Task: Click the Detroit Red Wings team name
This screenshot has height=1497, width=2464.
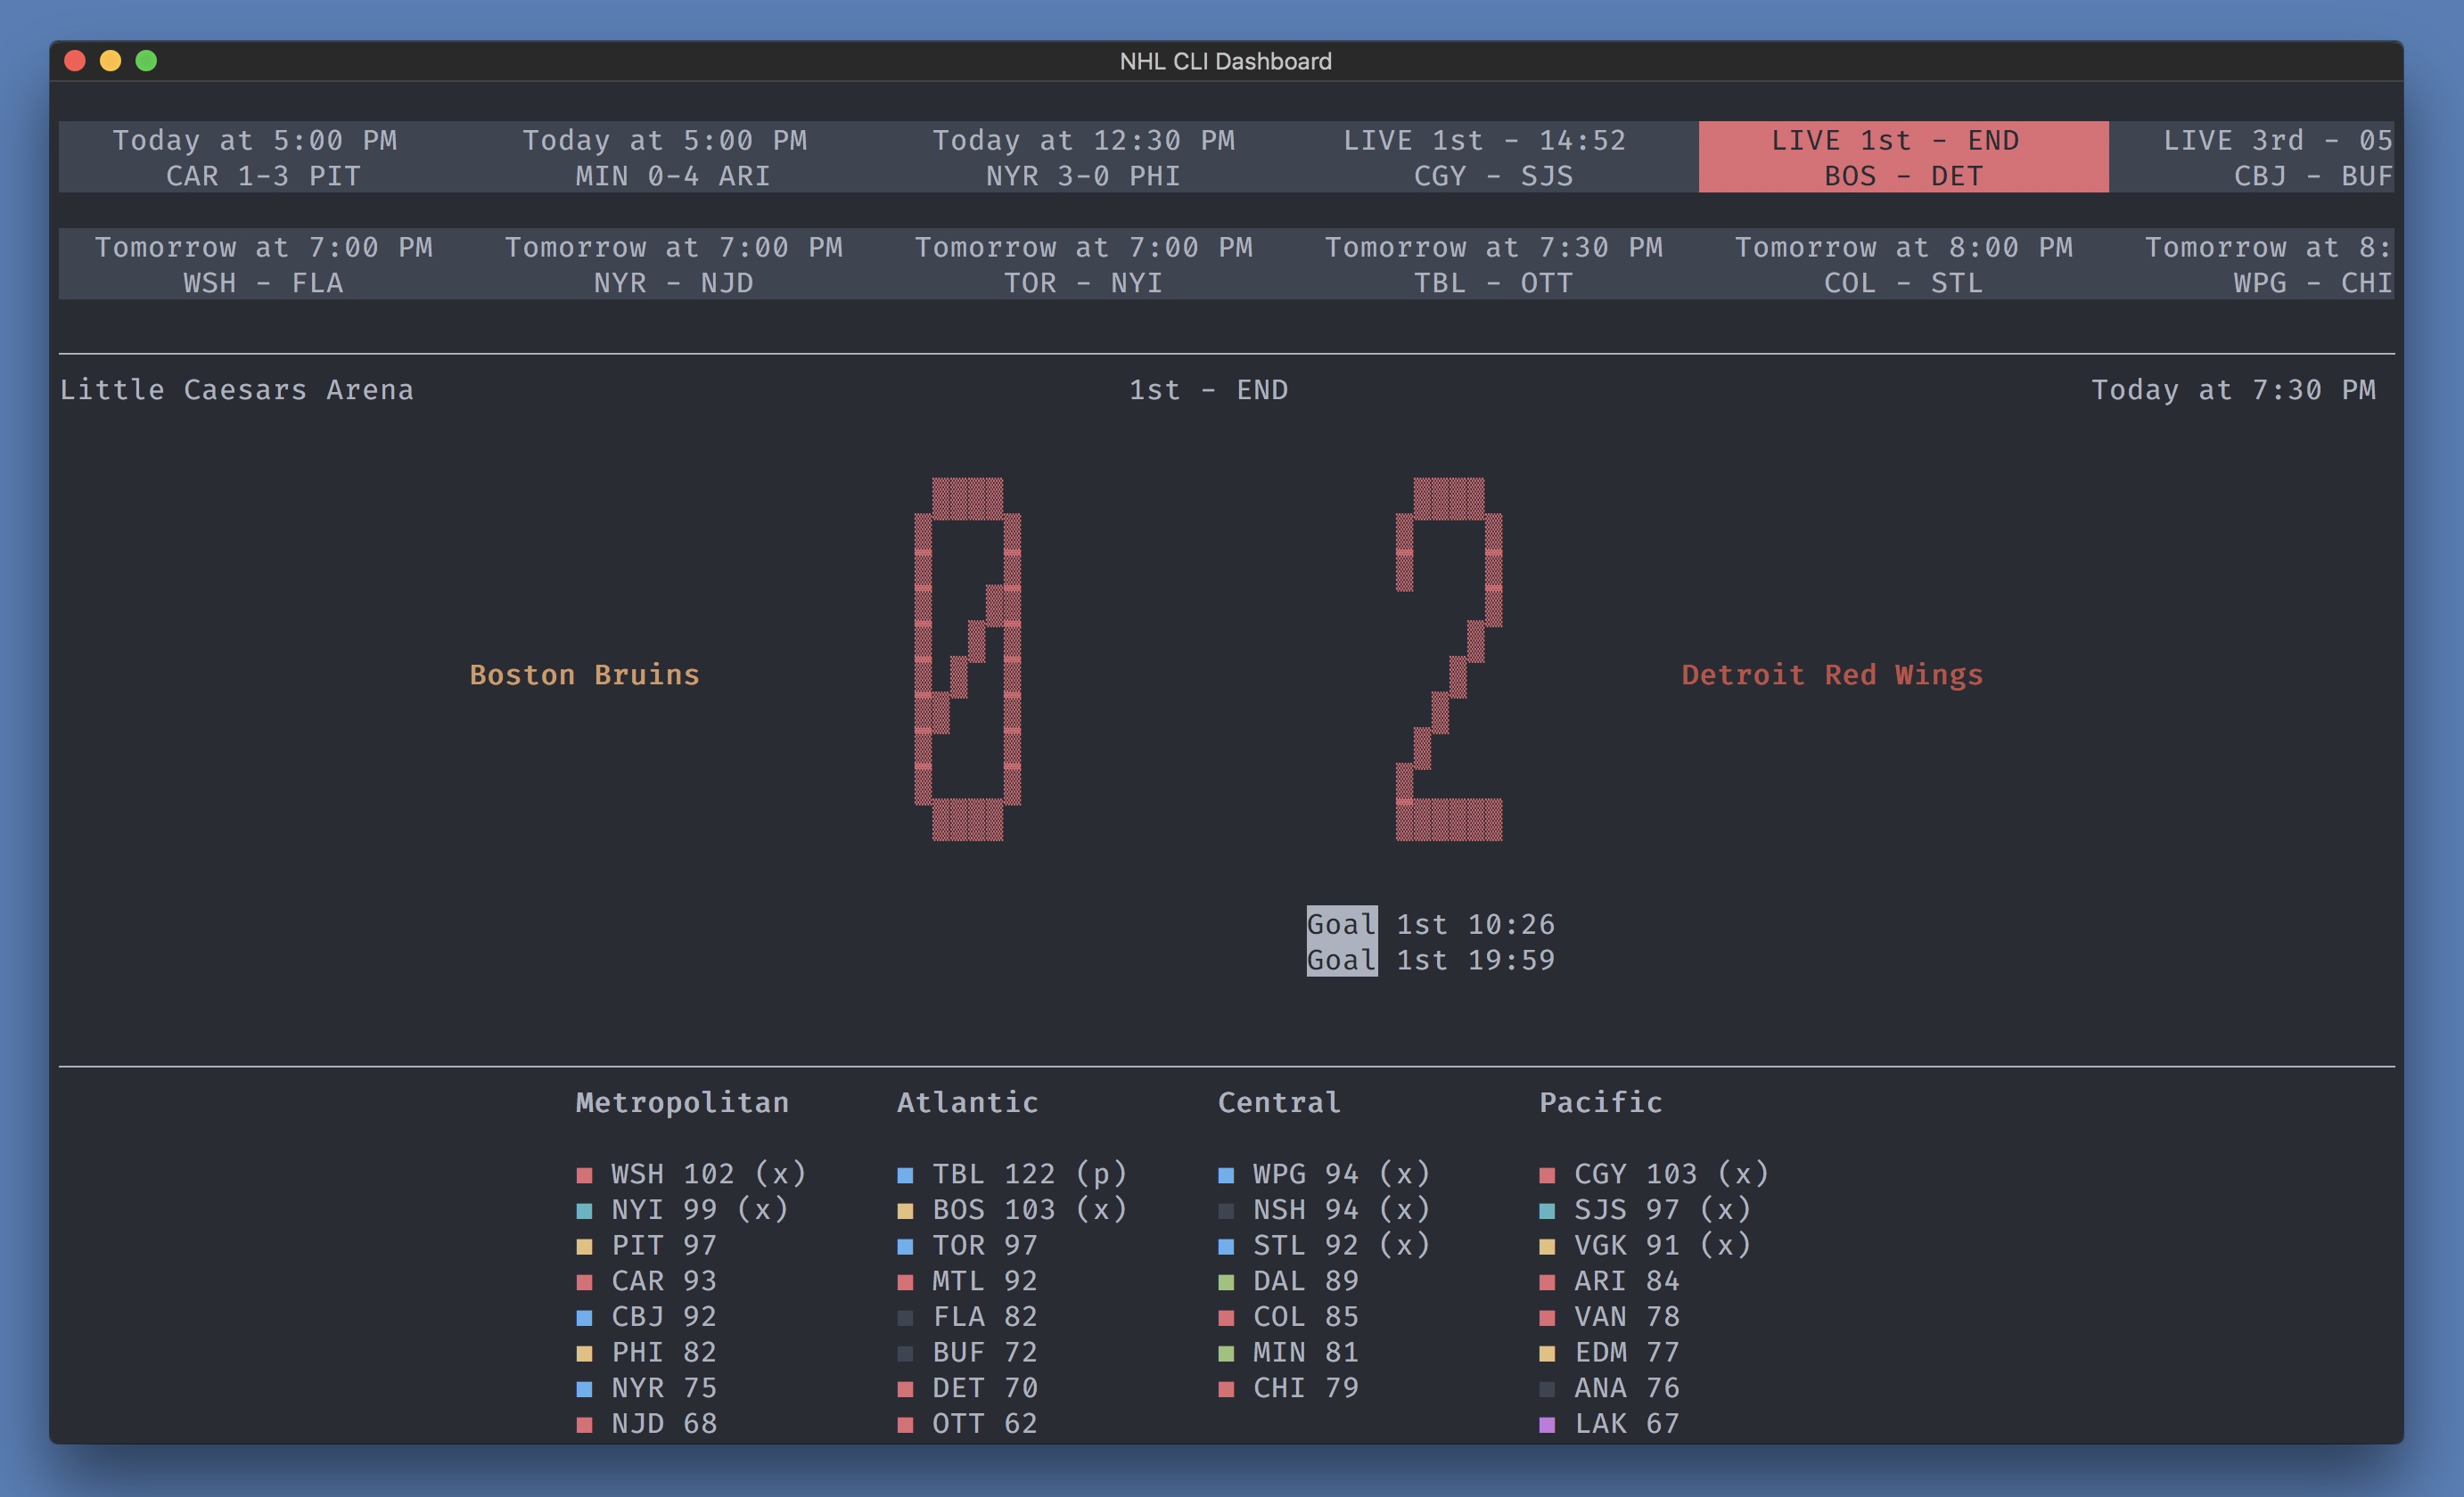Action: tap(1831, 675)
